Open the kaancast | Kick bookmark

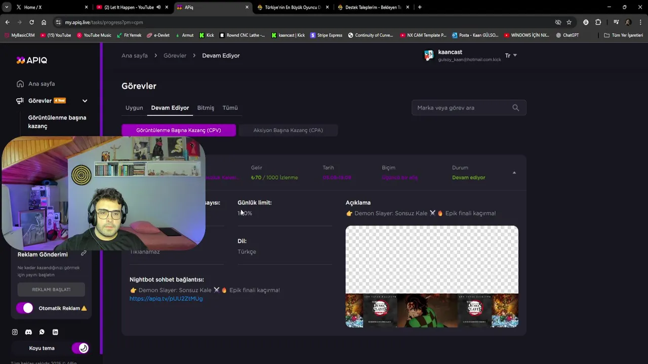pos(288,35)
